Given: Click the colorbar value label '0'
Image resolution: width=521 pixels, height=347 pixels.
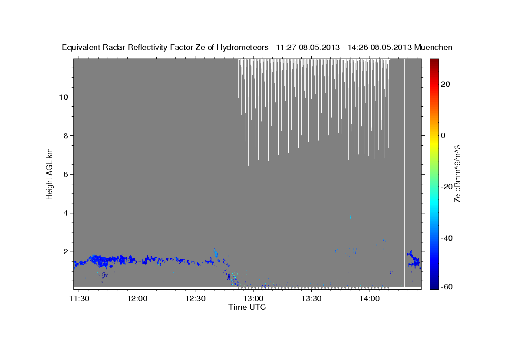Looking at the screenshot, I should pyautogui.click(x=443, y=135).
